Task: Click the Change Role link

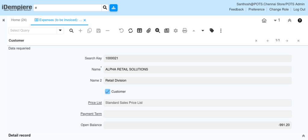Action: tap(279, 9)
